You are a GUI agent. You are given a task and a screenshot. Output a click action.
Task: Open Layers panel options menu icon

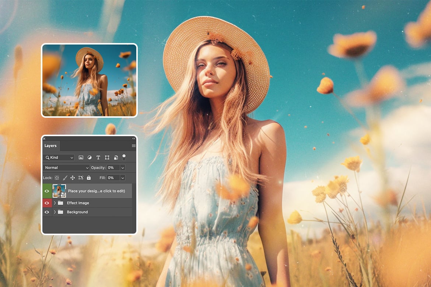tap(134, 146)
